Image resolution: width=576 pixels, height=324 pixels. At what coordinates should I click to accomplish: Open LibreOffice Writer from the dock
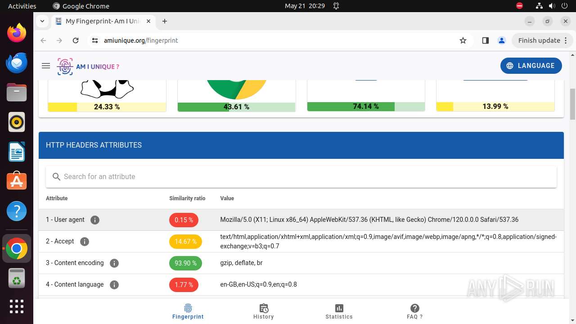tap(17, 152)
